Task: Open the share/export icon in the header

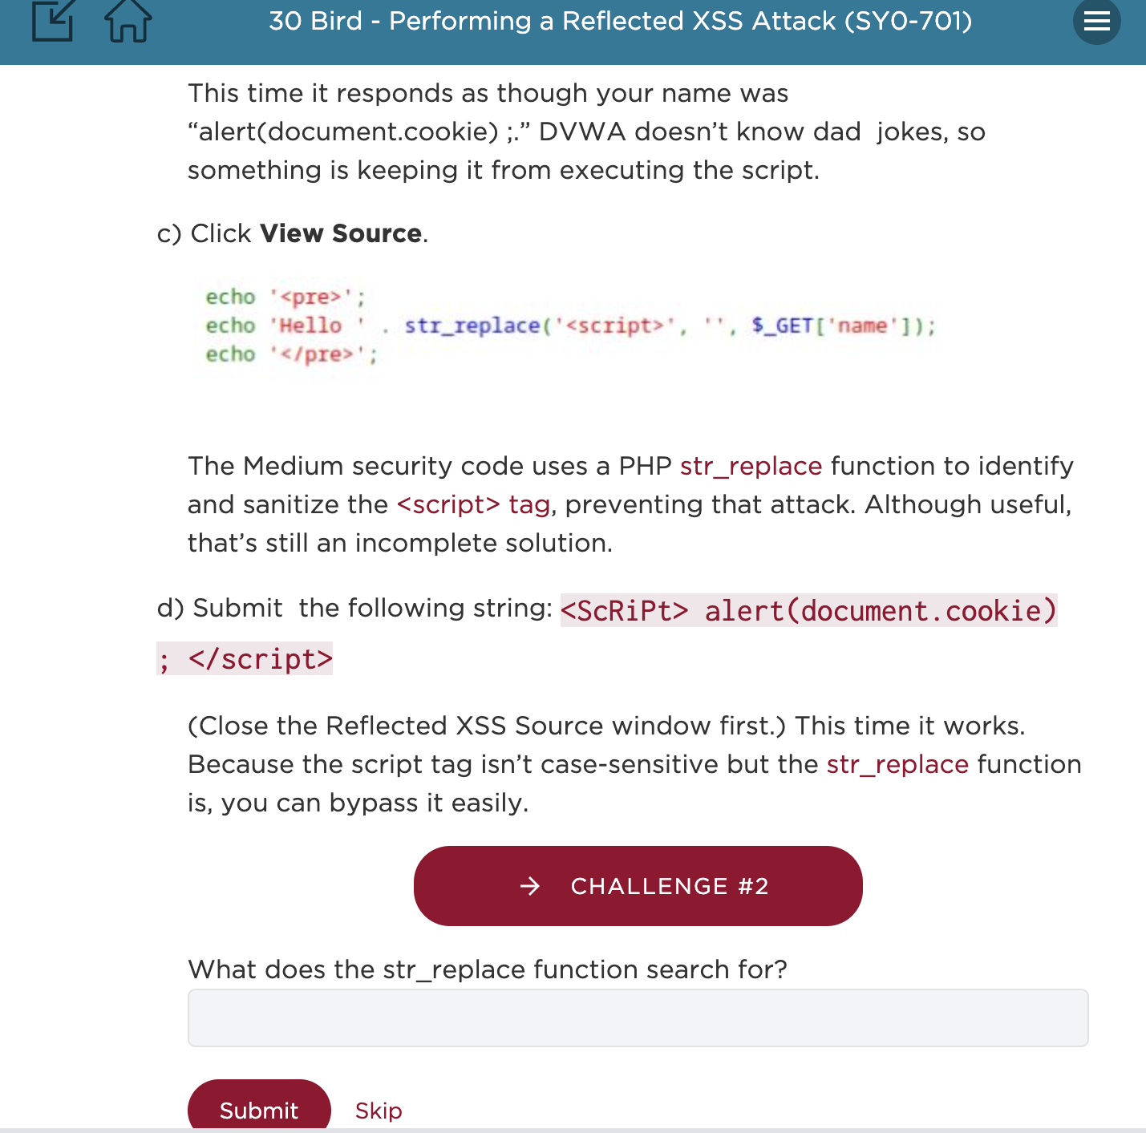Action: (x=53, y=22)
